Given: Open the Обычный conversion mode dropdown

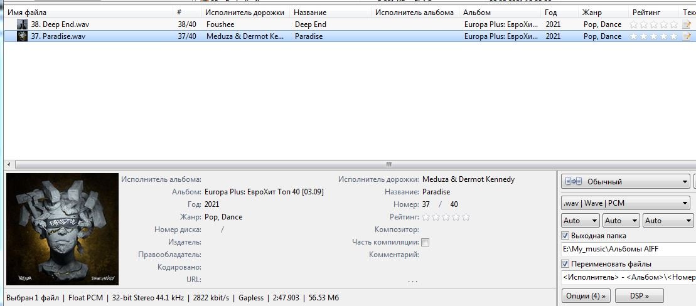Looking at the screenshot, I should (625, 182).
